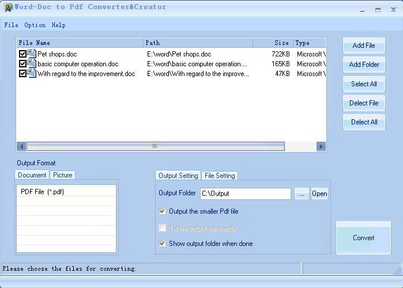The height and width of the screenshot is (288, 403).
Task: Open the File menu
Action: 12,25
